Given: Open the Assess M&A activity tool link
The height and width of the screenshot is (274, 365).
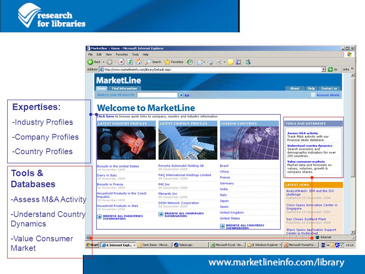Looking at the screenshot, I should (303, 133).
